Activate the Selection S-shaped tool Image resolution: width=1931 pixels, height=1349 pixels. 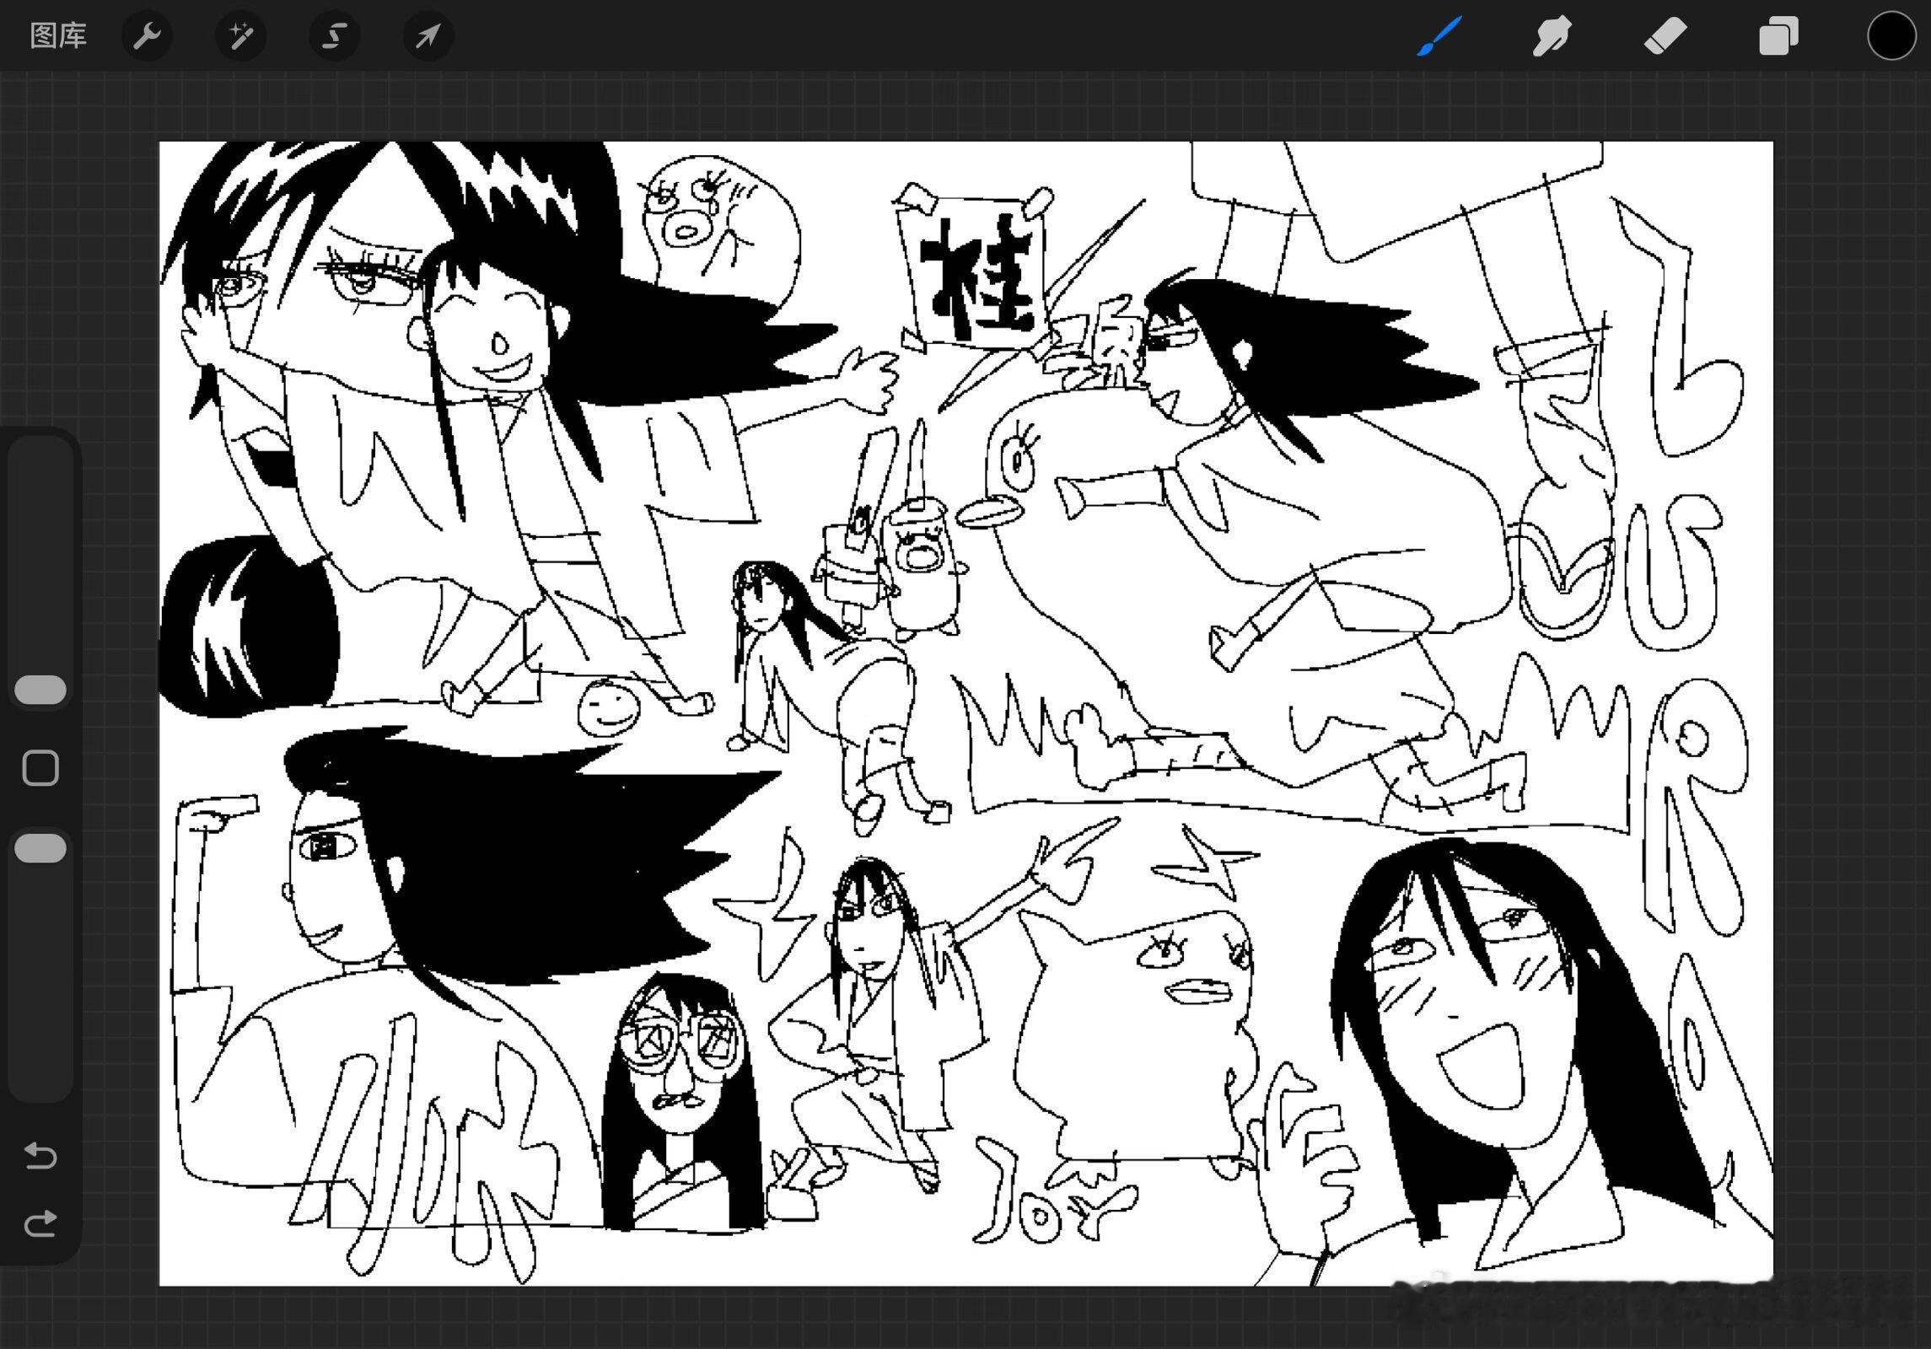click(335, 36)
